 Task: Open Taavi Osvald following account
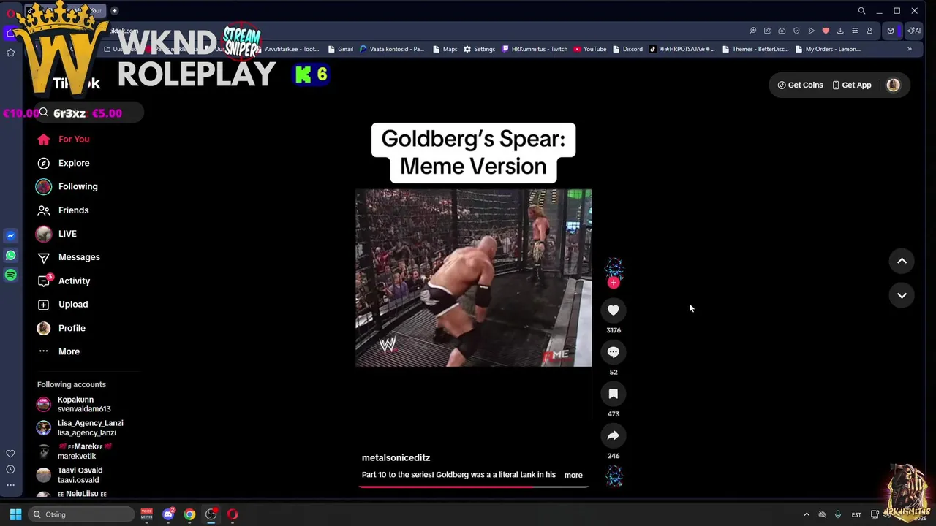70,475
